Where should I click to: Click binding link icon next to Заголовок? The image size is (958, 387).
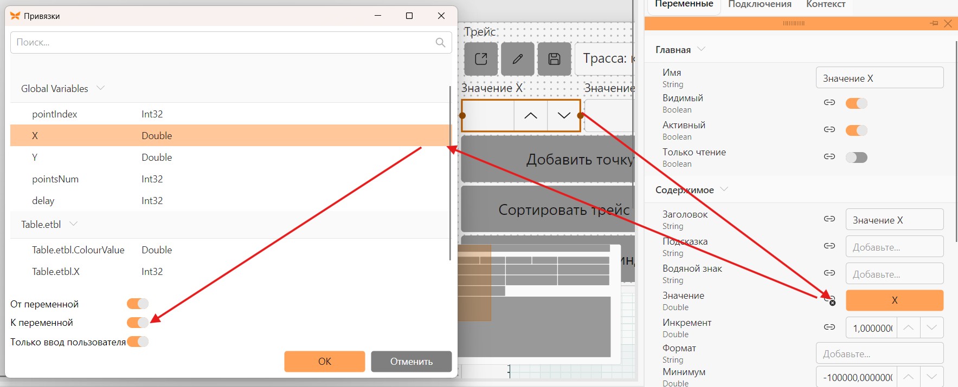(830, 219)
